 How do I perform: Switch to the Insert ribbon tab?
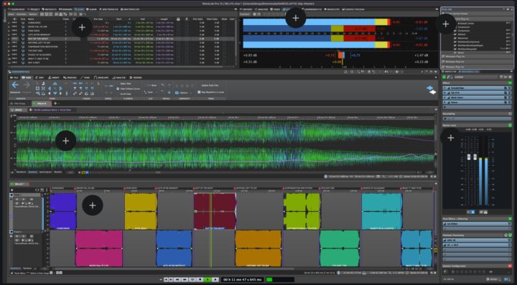(x=54, y=78)
